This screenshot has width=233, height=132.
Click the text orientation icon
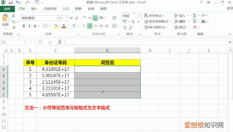[102, 18]
